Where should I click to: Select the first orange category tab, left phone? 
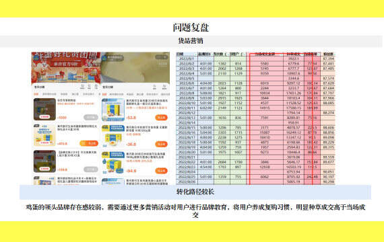(36, 94)
